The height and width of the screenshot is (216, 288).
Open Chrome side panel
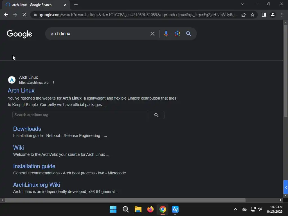pyautogui.click(x=264, y=15)
